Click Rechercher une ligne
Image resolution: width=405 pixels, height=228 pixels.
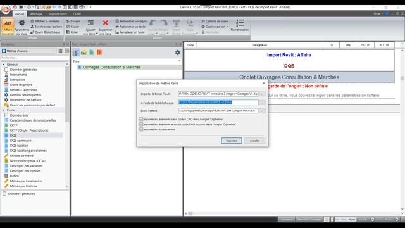(131, 21)
